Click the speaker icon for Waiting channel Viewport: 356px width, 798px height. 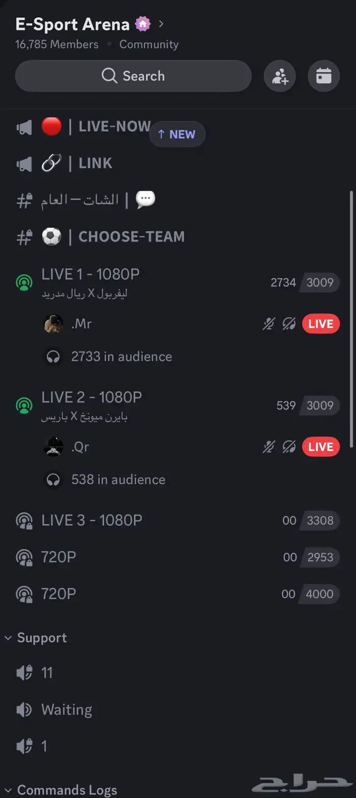(24, 710)
